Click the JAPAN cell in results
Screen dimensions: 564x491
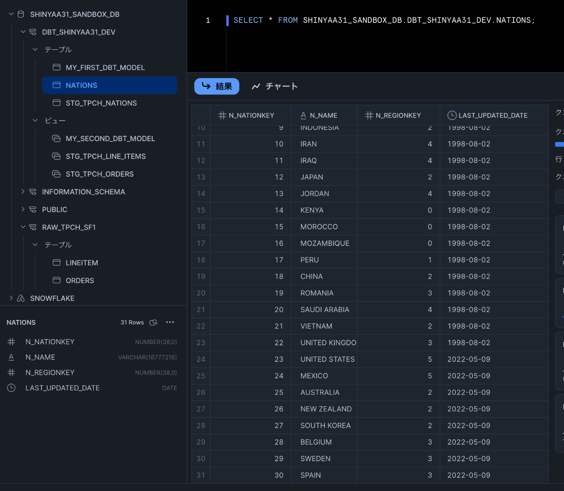point(324,177)
